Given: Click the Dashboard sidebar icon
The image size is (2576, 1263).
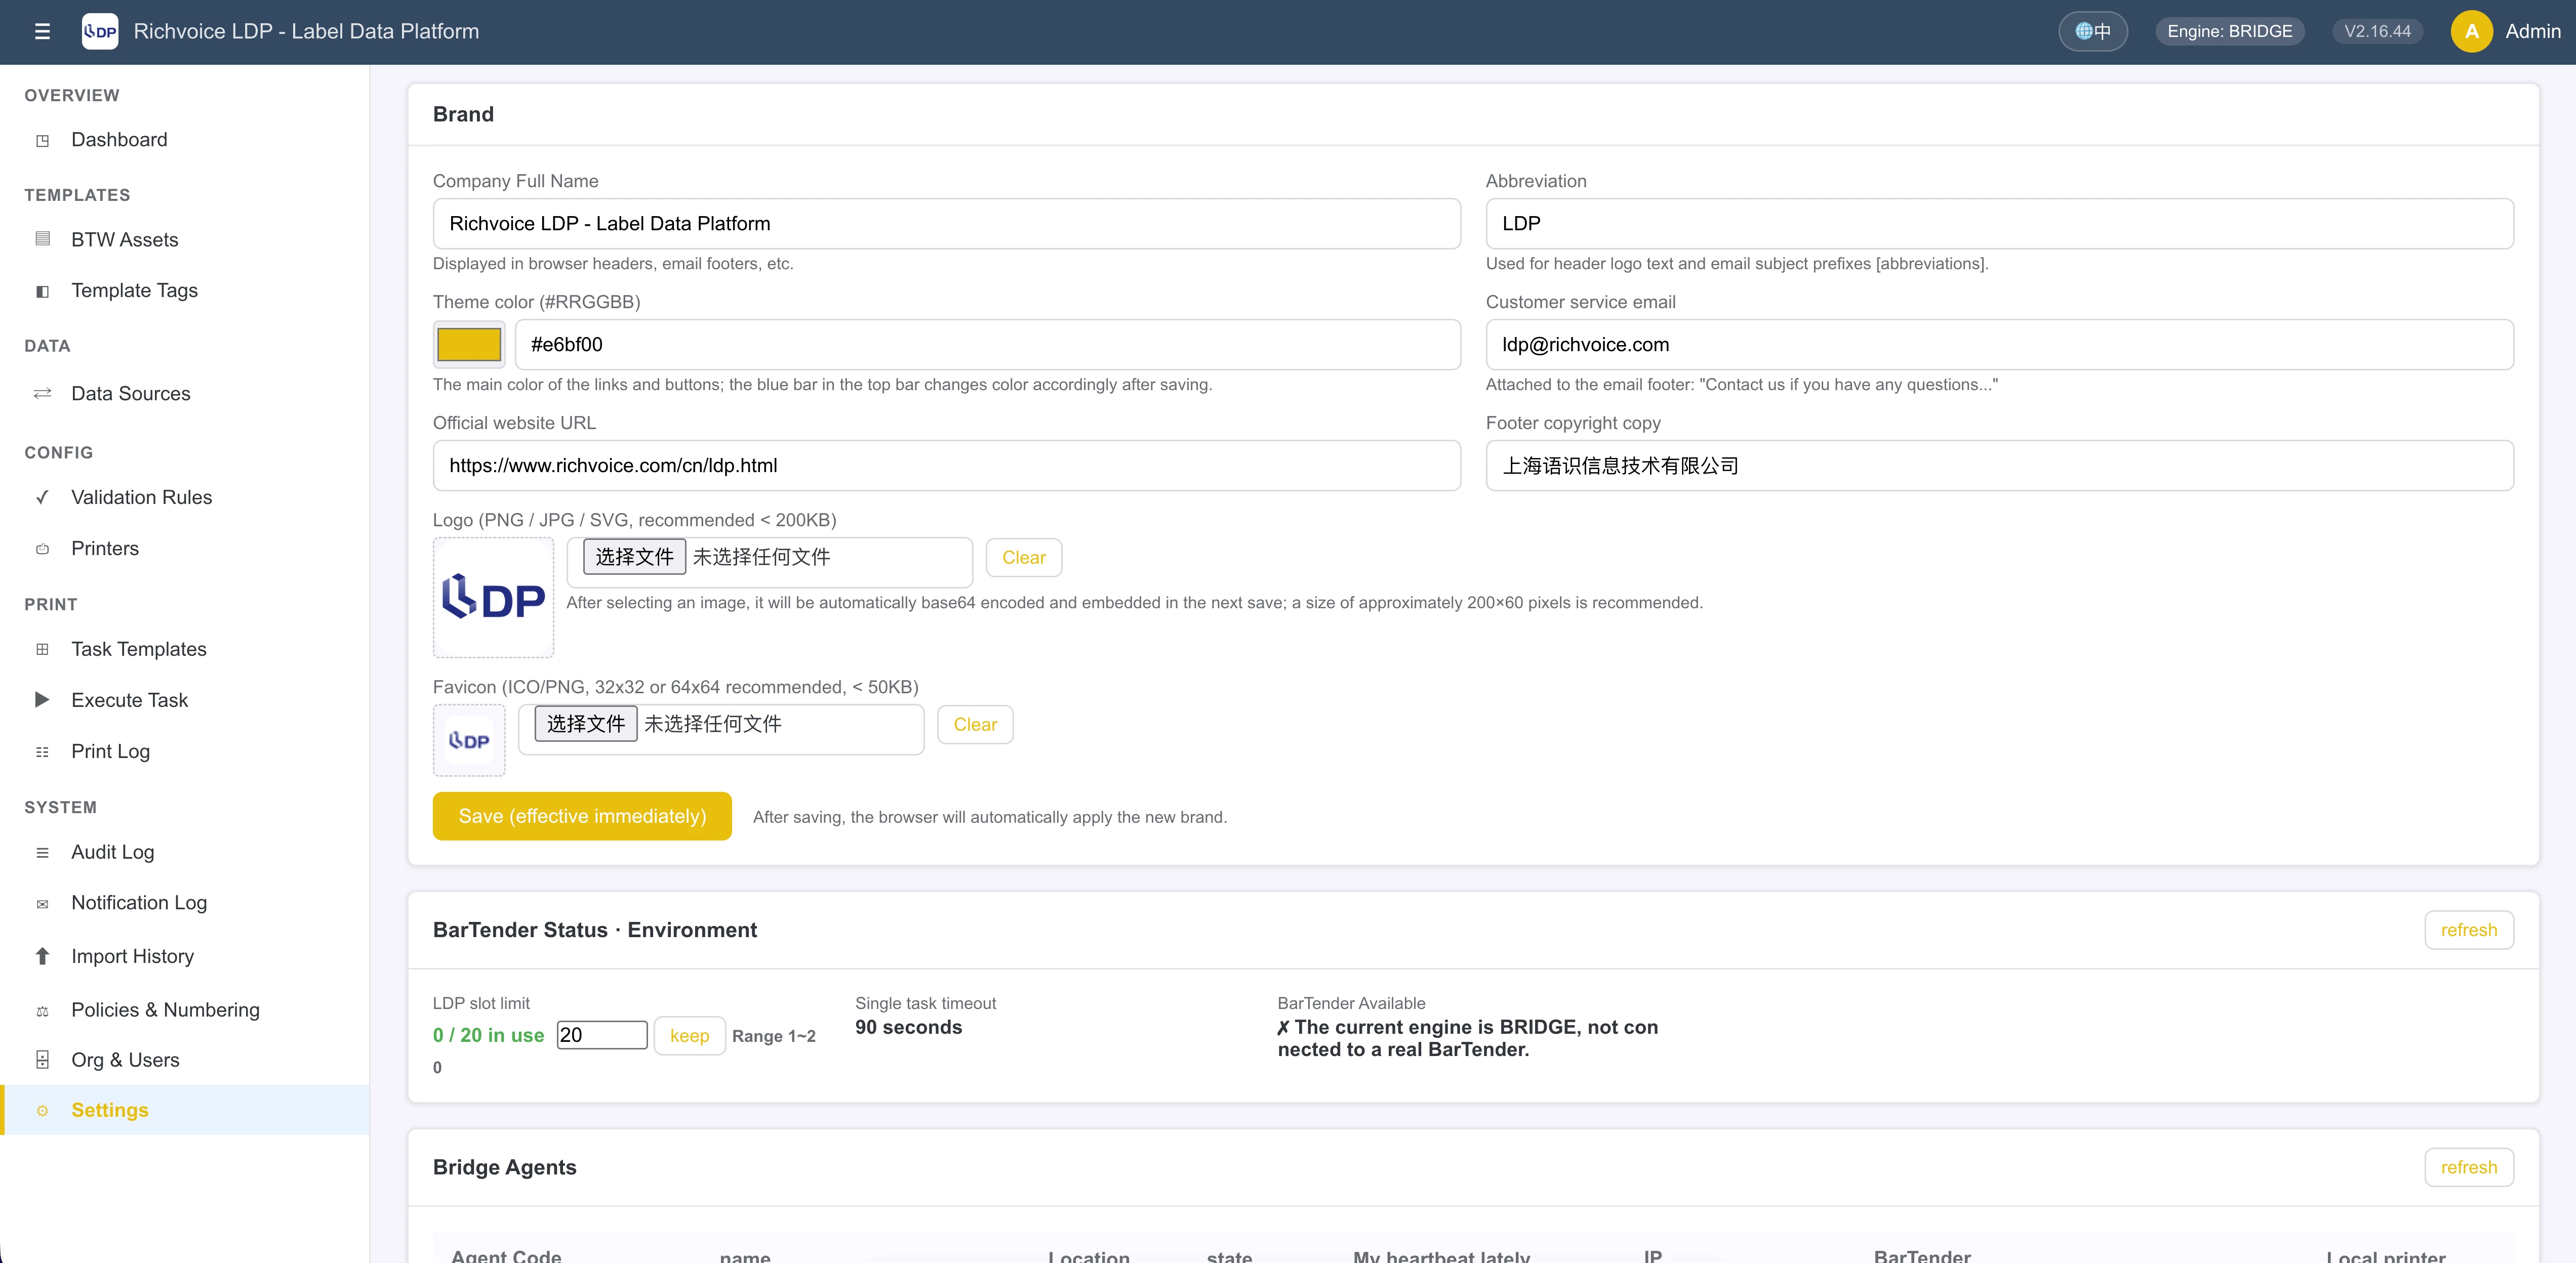Looking at the screenshot, I should point(42,141).
